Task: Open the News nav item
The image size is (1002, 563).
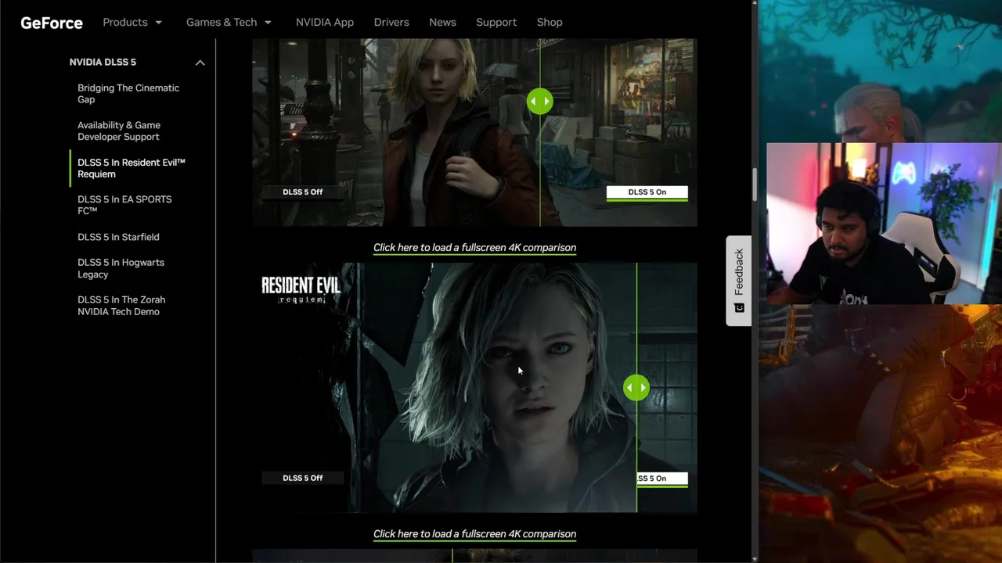Action: click(x=442, y=22)
